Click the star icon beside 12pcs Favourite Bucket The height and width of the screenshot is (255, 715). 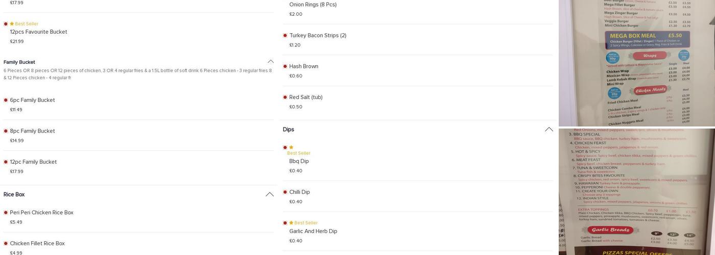(x=12, y=24)
